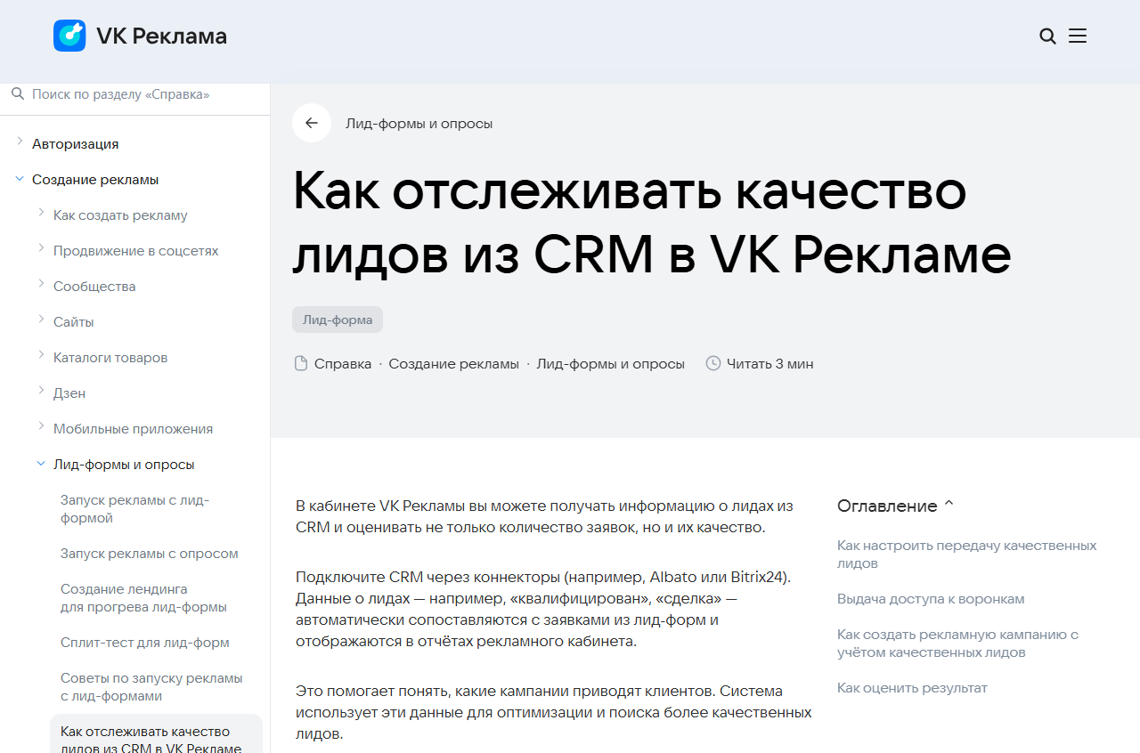1140x753 pixels.
Task: Collapse the Создание рекламы chevron
Action: coord(20,179)
